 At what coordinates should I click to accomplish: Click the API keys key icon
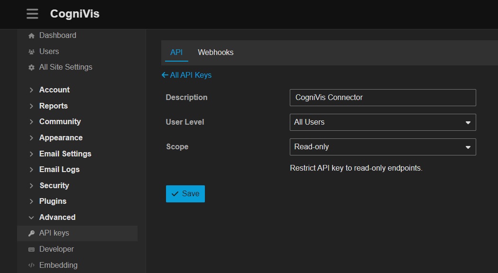(31, 233)
